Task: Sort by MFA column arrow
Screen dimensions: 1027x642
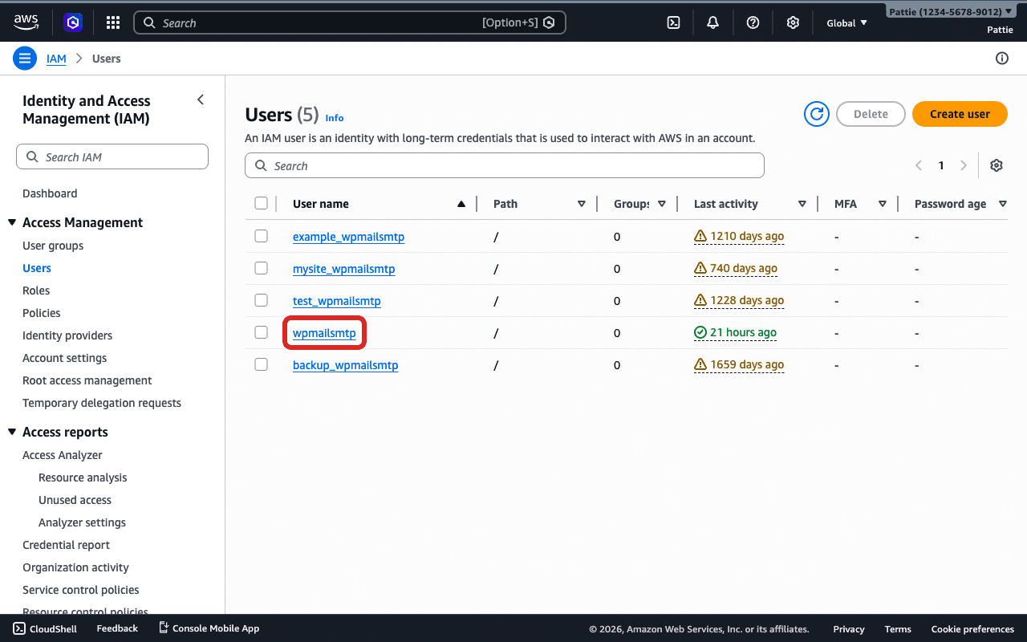Action: point(883,204)
